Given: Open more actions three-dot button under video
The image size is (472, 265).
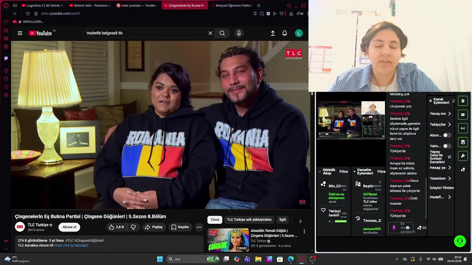Looking at the screenshot, I should pyautogui.click(x=199, y=227).
